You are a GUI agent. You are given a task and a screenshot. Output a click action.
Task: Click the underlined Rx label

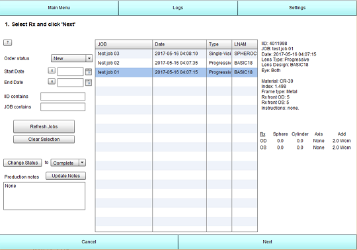coord(262,134)
